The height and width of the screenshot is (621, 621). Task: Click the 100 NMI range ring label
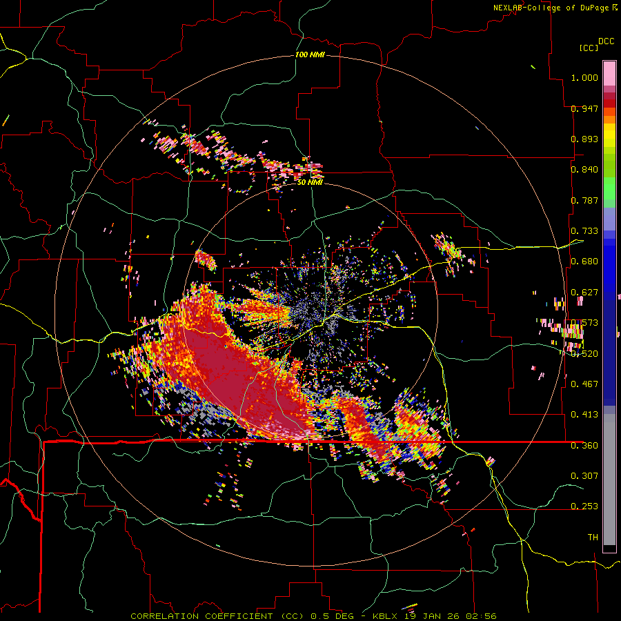(x=310, y=55)
